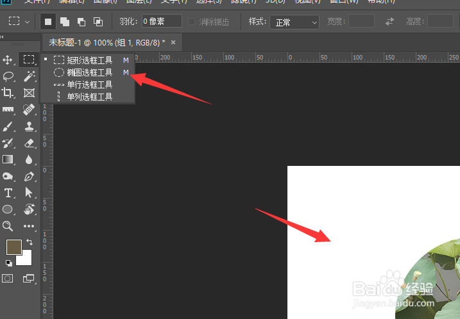Select the Zoom tool

pos(8,226)
